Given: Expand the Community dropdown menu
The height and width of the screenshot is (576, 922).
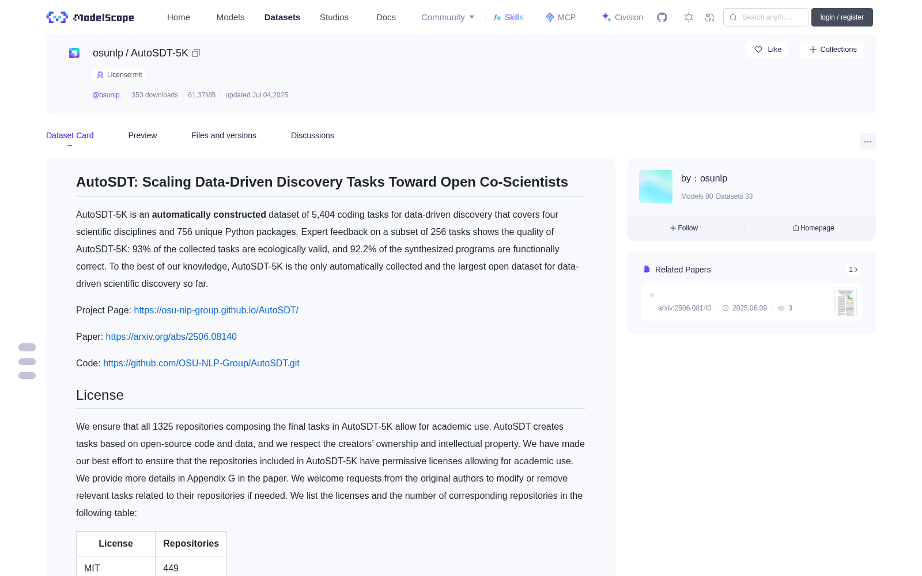Looking at the screenshot, I should 448,17.
